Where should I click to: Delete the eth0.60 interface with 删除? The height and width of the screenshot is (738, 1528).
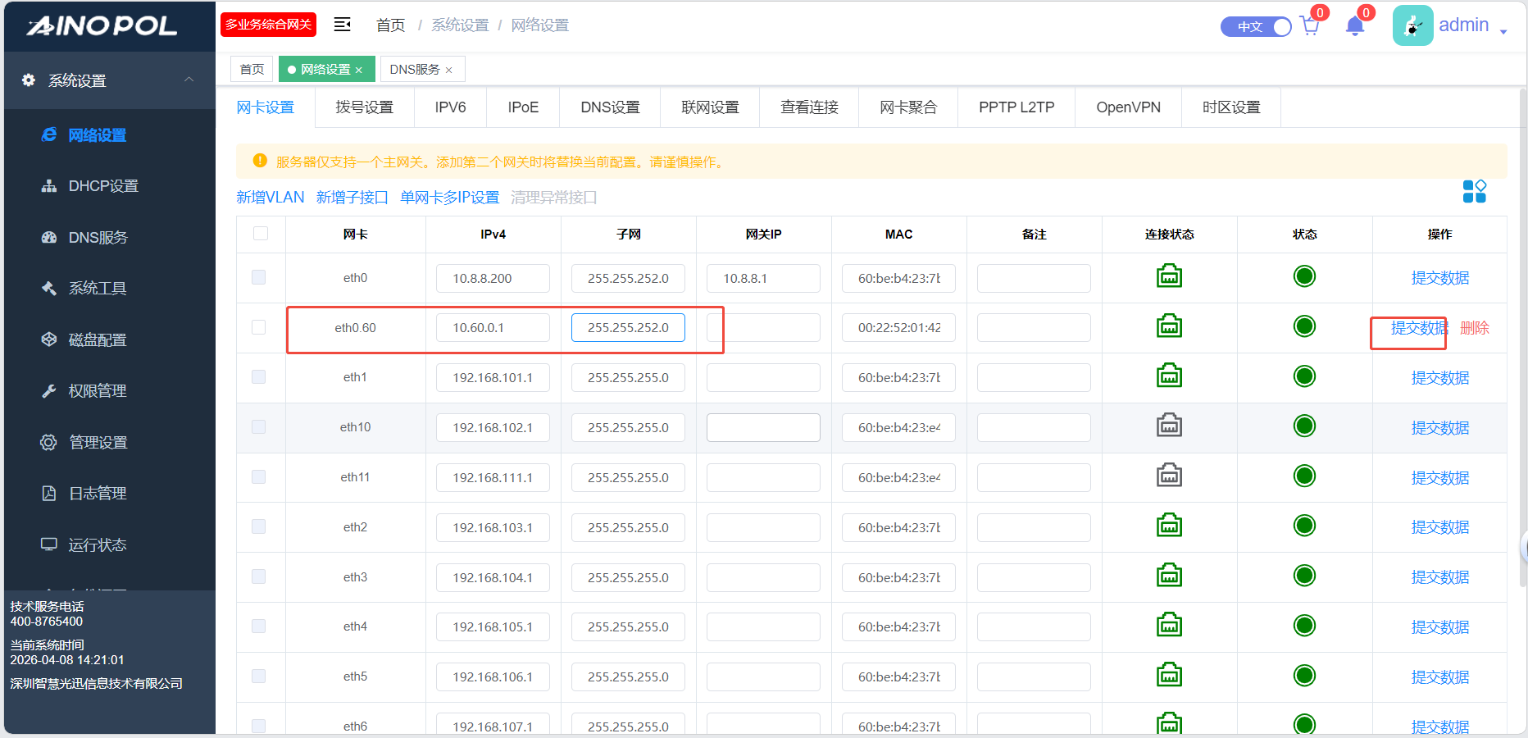[1474, 328]
